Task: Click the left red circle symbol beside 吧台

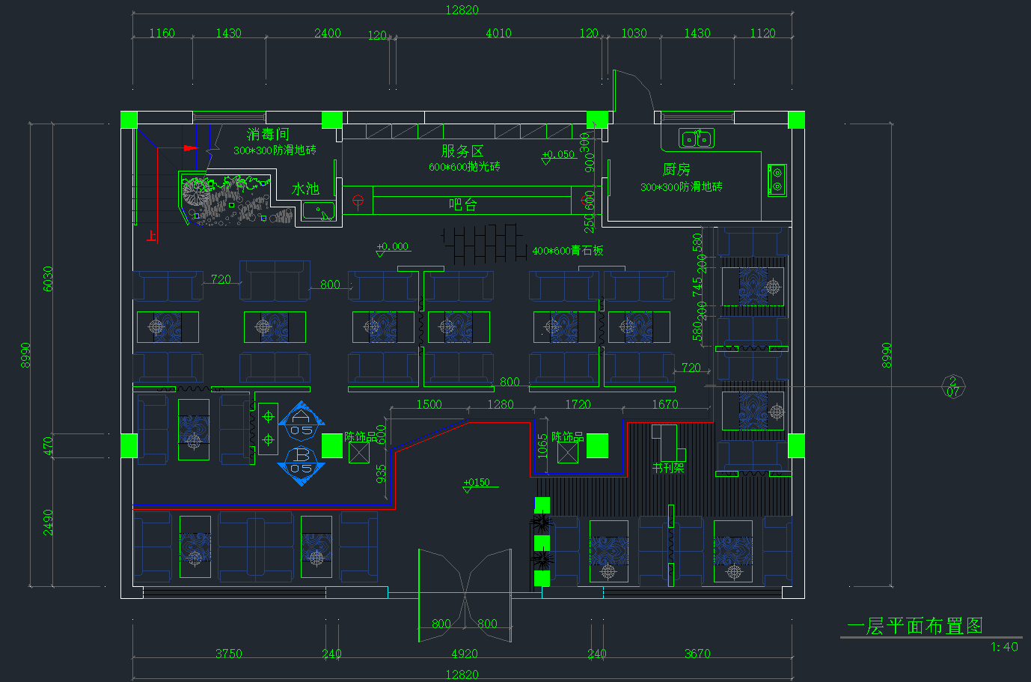Action: [358, 201]
